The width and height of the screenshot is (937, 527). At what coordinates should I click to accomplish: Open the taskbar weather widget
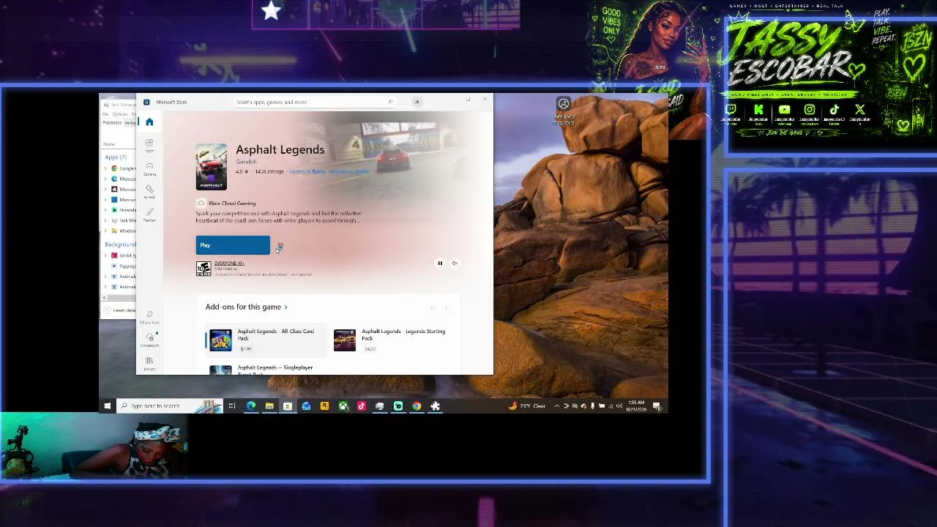click(x=527, y=406)
